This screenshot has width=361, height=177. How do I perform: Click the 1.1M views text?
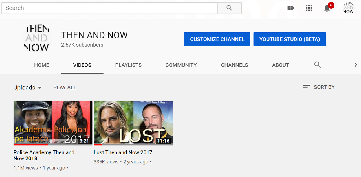point(26,168)
